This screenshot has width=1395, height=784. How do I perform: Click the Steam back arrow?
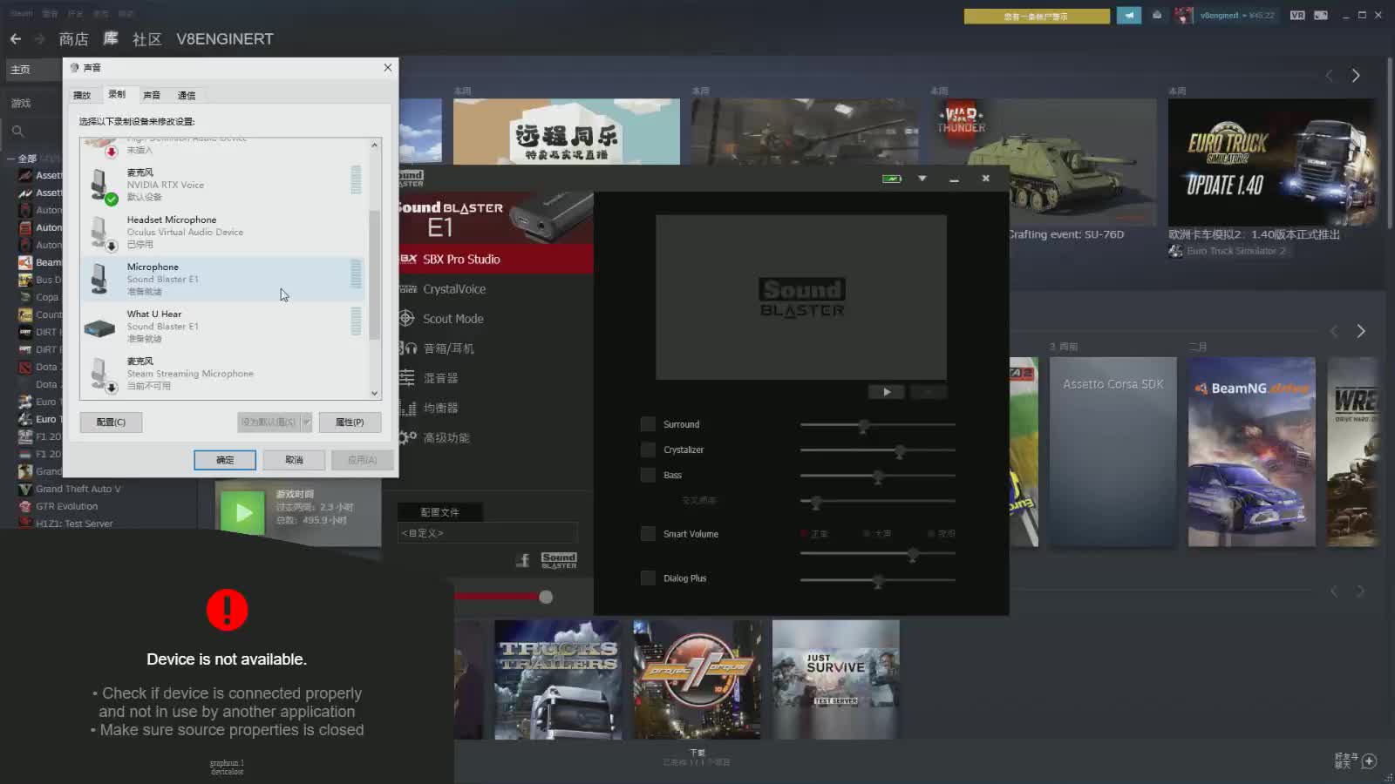coord(16,39)
